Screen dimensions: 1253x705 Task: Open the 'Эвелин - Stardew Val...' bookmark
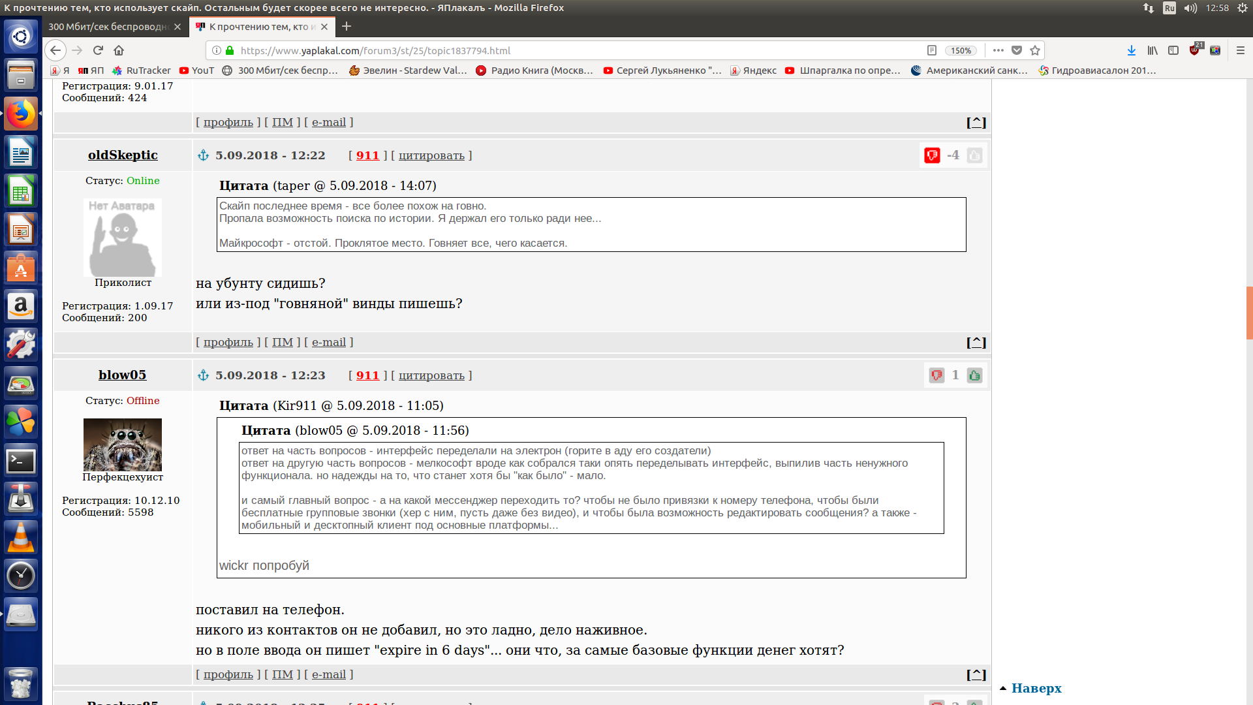coord(408,70)
